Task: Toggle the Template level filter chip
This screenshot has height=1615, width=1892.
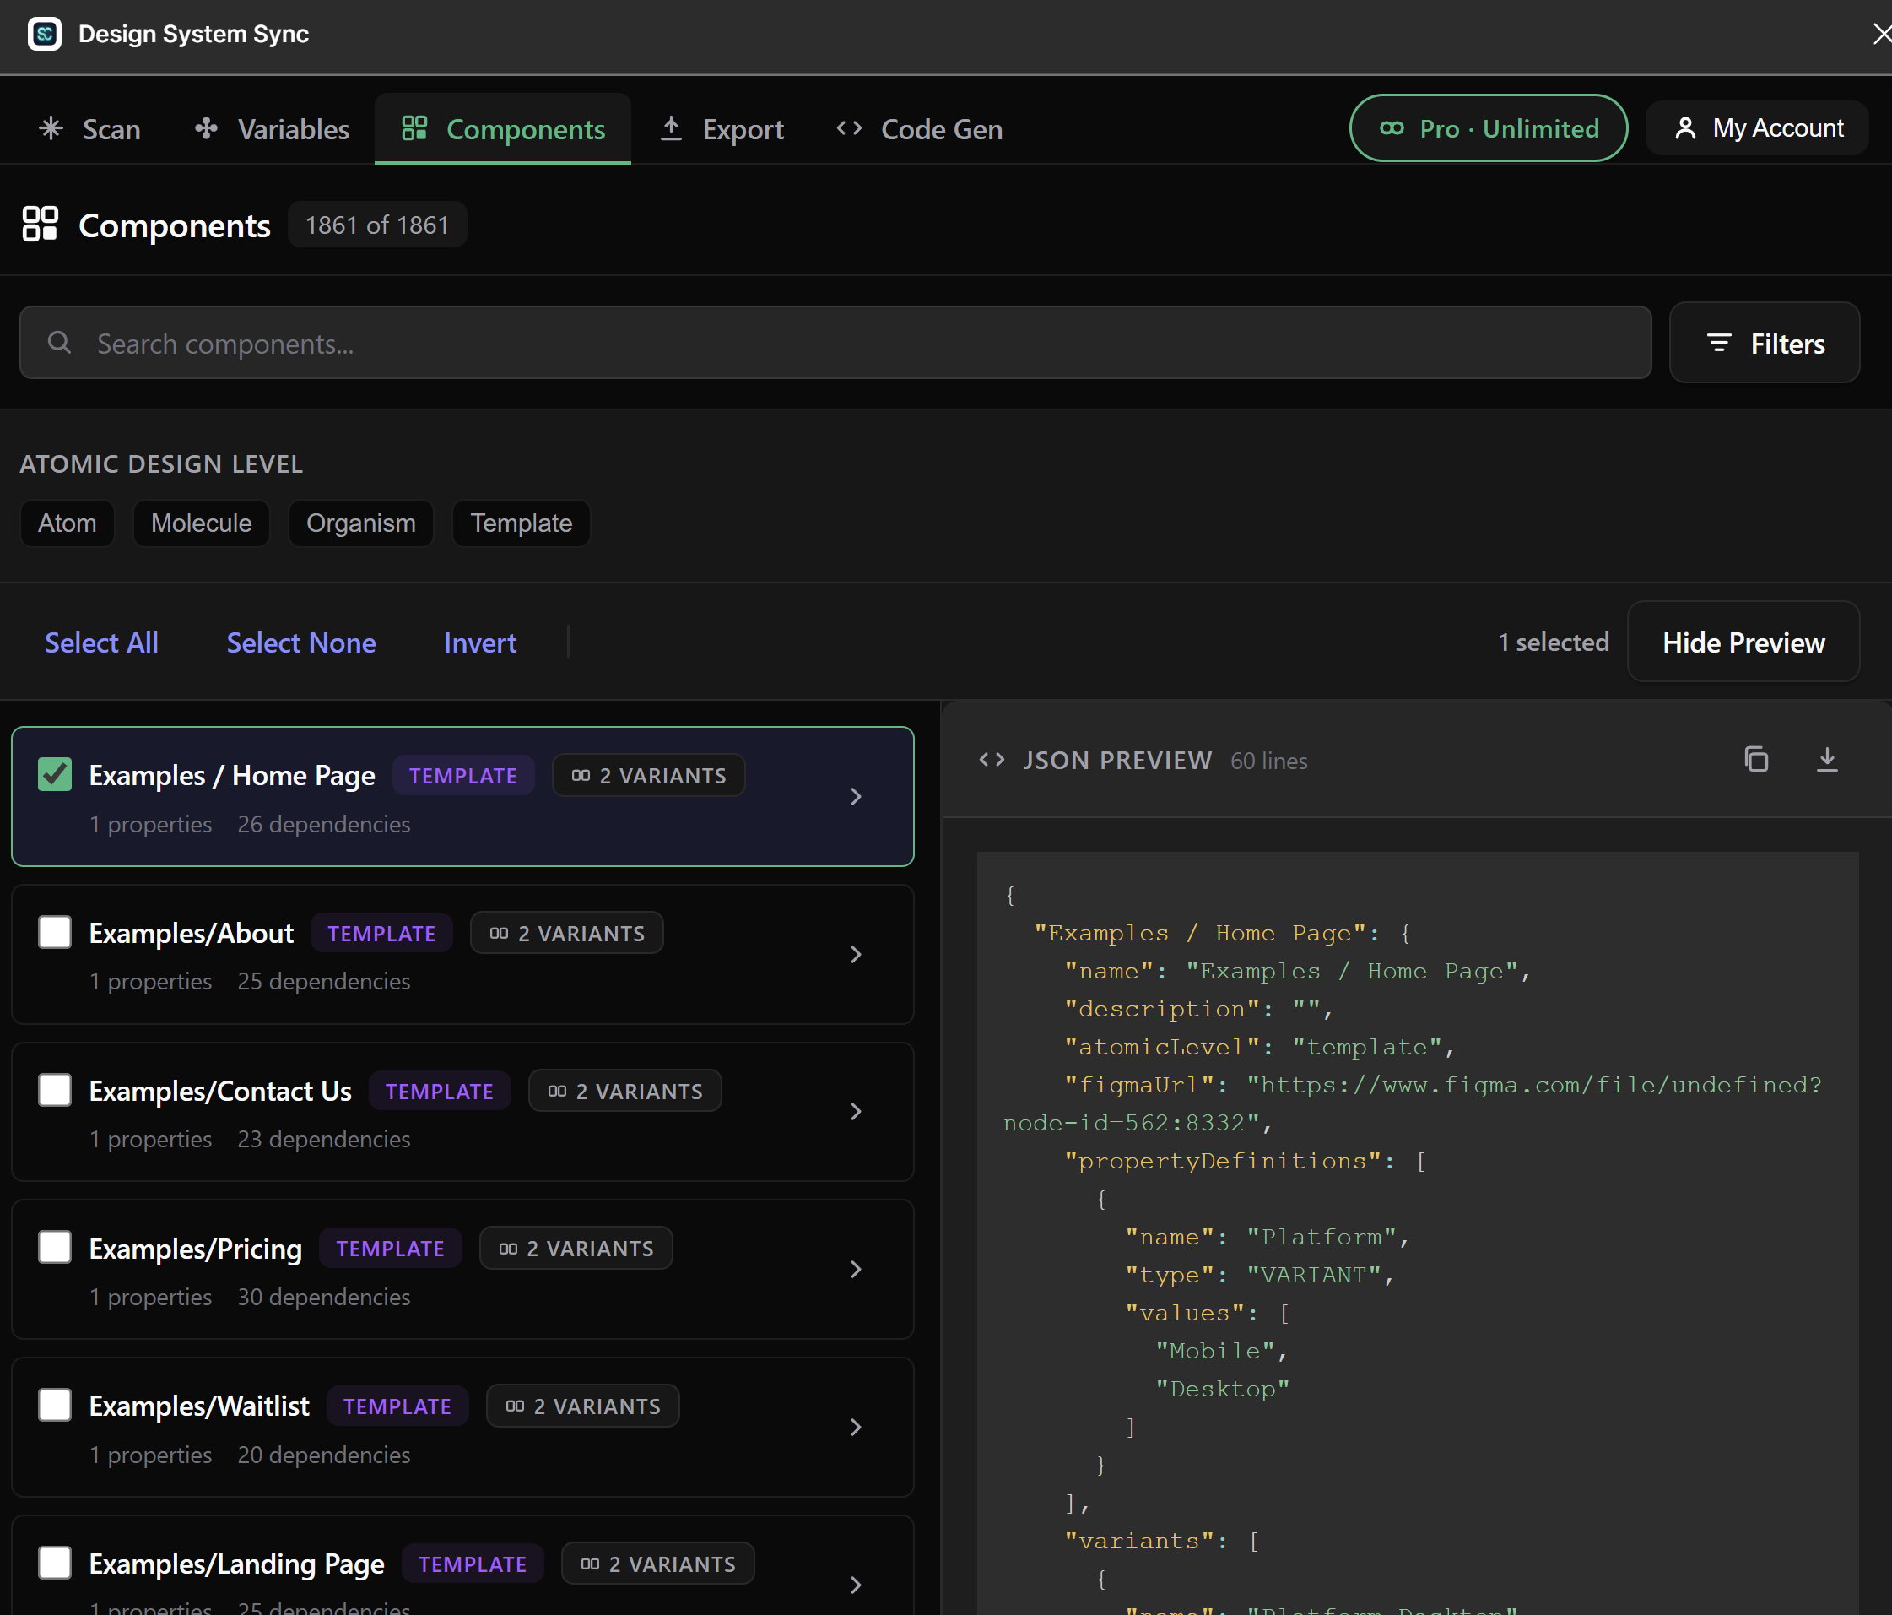Action: [x=522, y=523]
